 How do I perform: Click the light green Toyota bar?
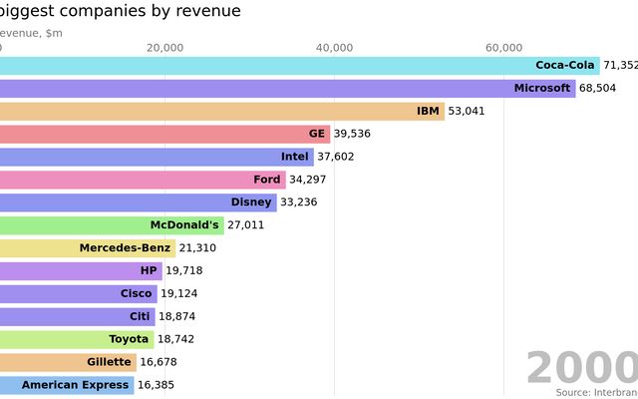(77, 339)
